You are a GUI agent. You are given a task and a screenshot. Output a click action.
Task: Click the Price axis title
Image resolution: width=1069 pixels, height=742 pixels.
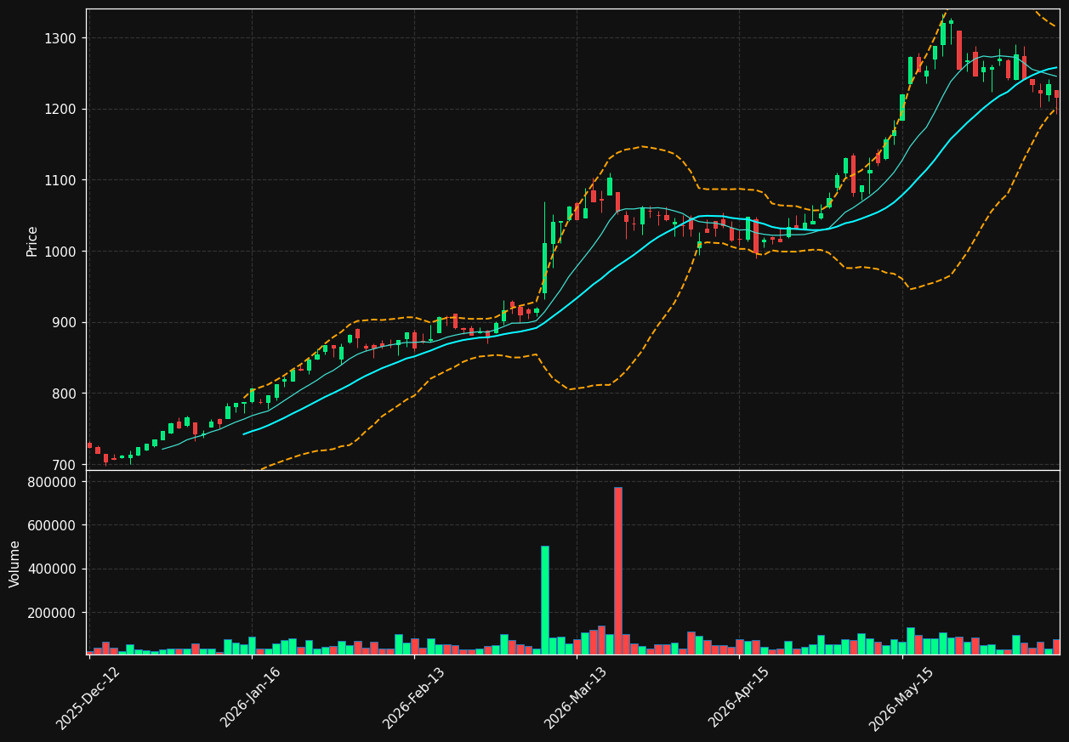(x=32, y=241)
